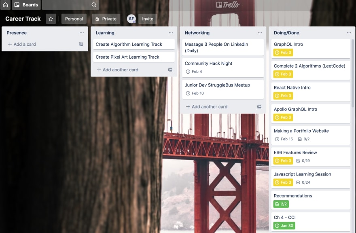Toggle Feb 3 due badge on Complete 2 Algorithms
The height and width of the screenshot is (233, 356).
pos(283,74)
